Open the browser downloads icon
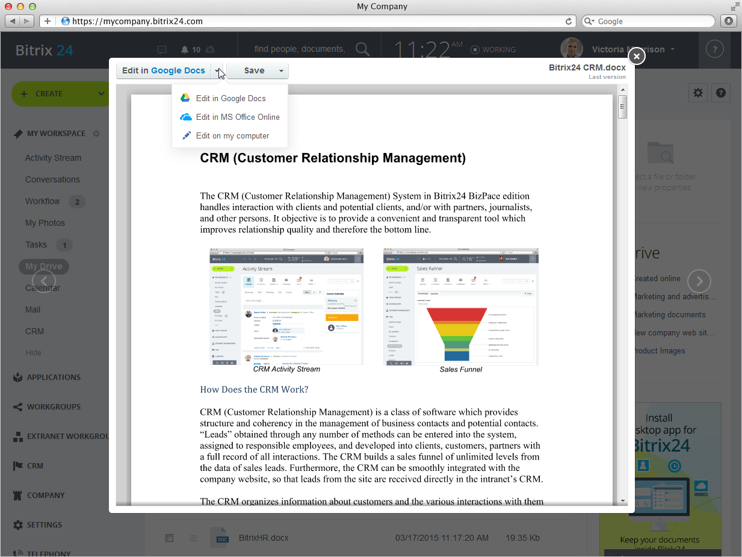This screenshot has height=557, width=742. (728, 21)
